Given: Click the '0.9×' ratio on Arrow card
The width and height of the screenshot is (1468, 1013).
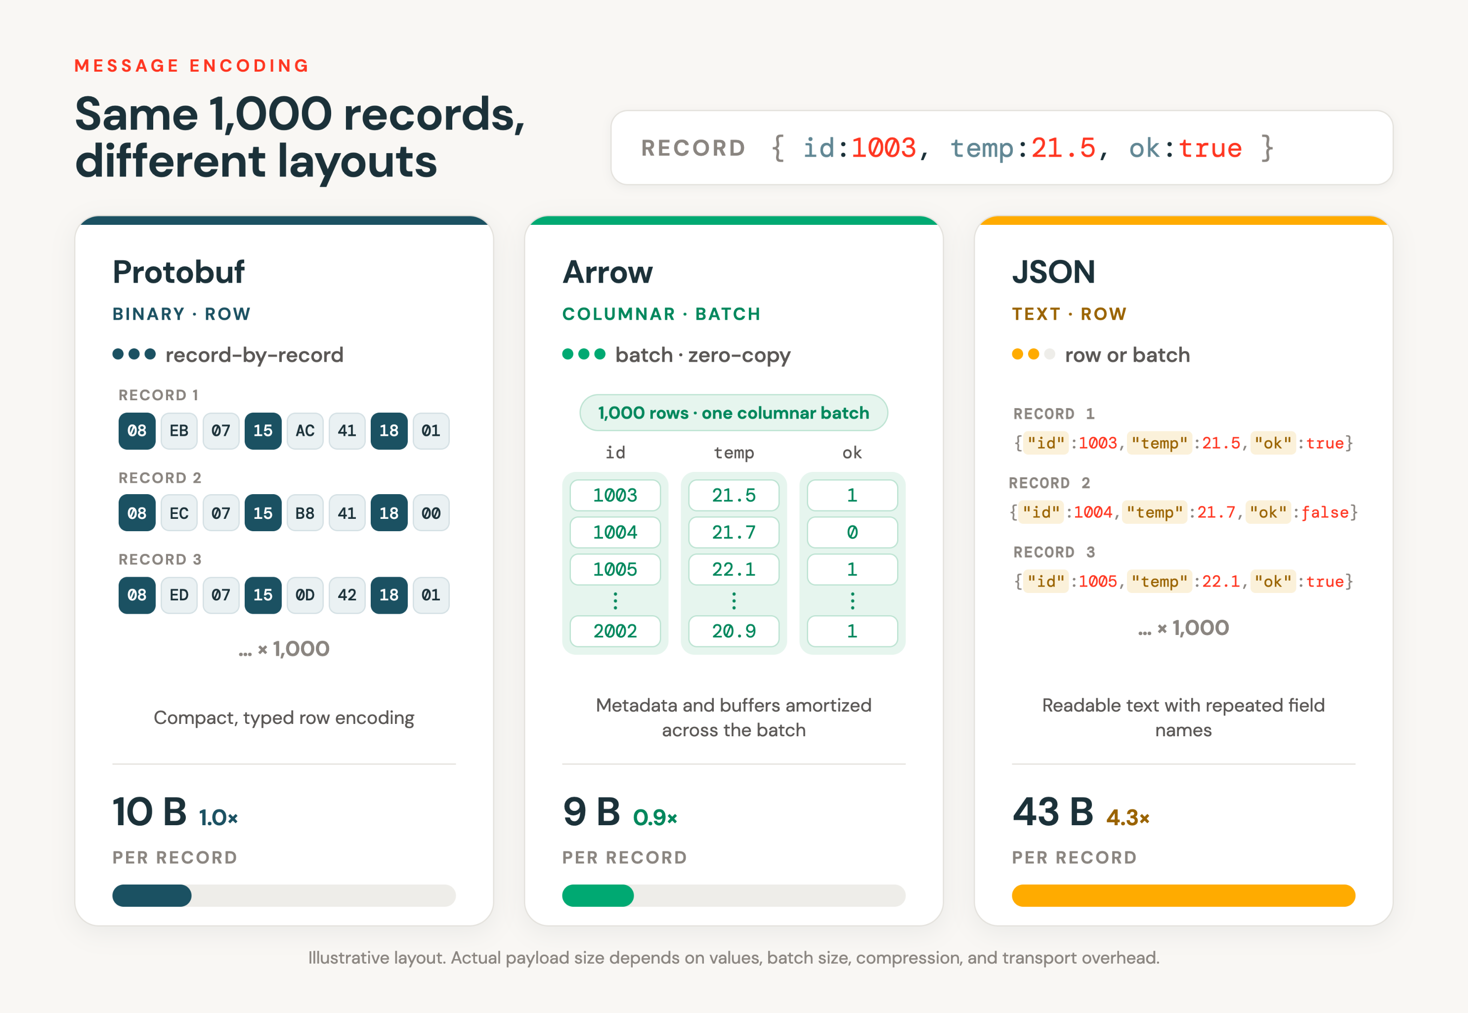Looking at the screenshot, I should pyautogui.click(x=655, y=818).
